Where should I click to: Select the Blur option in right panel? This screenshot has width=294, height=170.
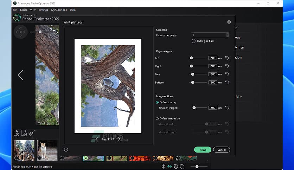[239, 97]
